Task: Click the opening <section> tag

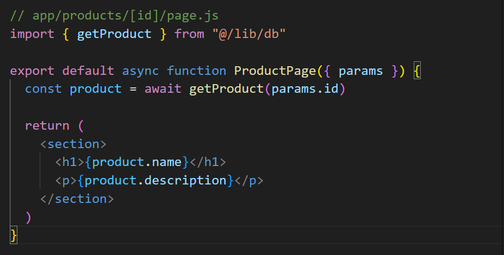Action: point(73,144)
